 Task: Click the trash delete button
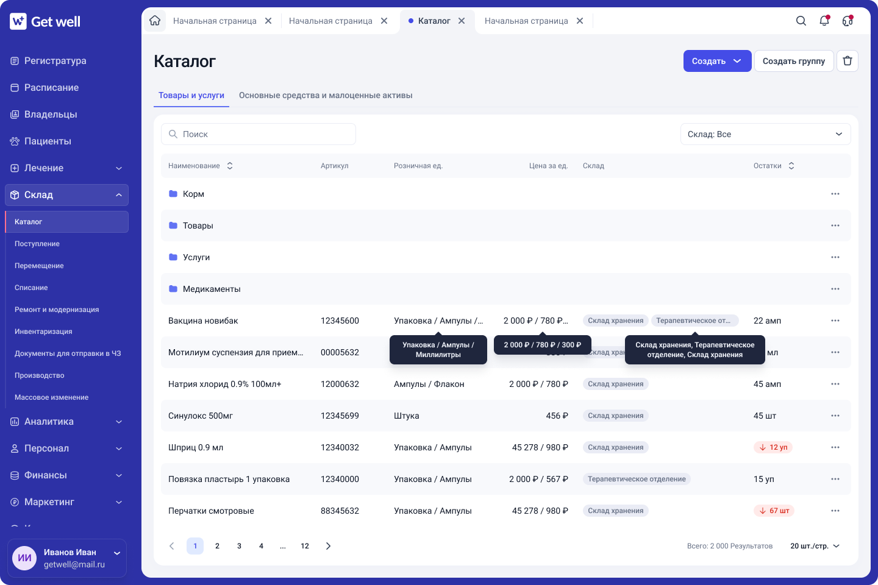pos(848,61)
